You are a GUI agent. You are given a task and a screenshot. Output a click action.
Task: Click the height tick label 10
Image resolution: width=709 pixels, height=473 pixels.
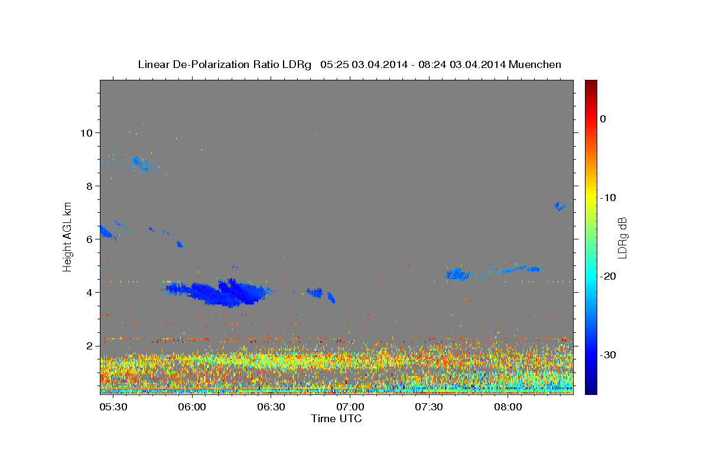pos(86,132)
